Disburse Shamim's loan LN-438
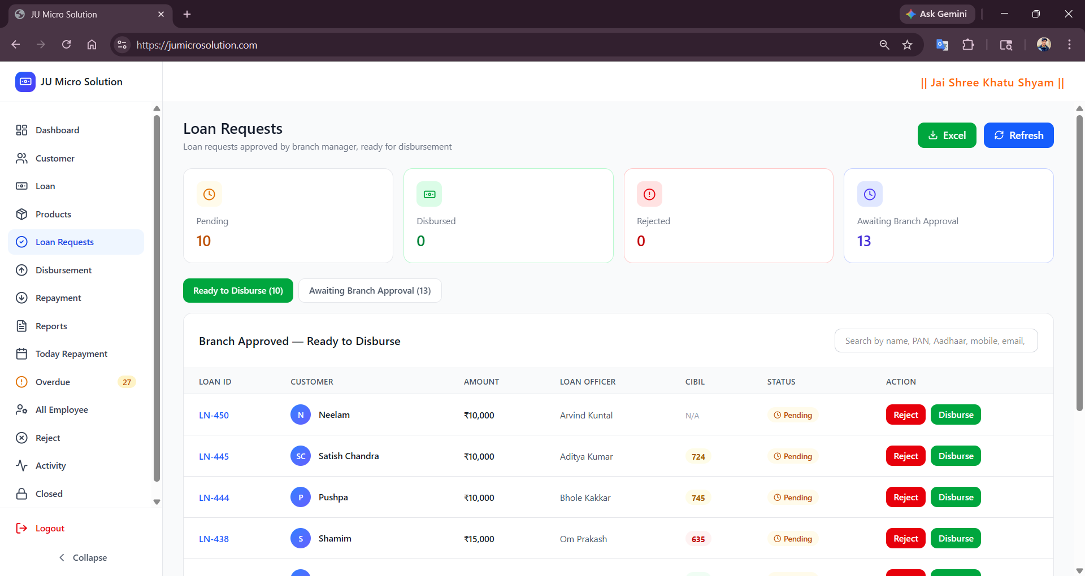Image resolution: width=1085 pixels, height=576 pixels. (956, 538)
